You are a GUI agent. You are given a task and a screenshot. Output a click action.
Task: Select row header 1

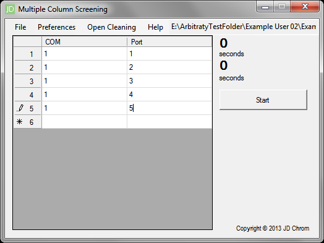click(x=27, y=54)
